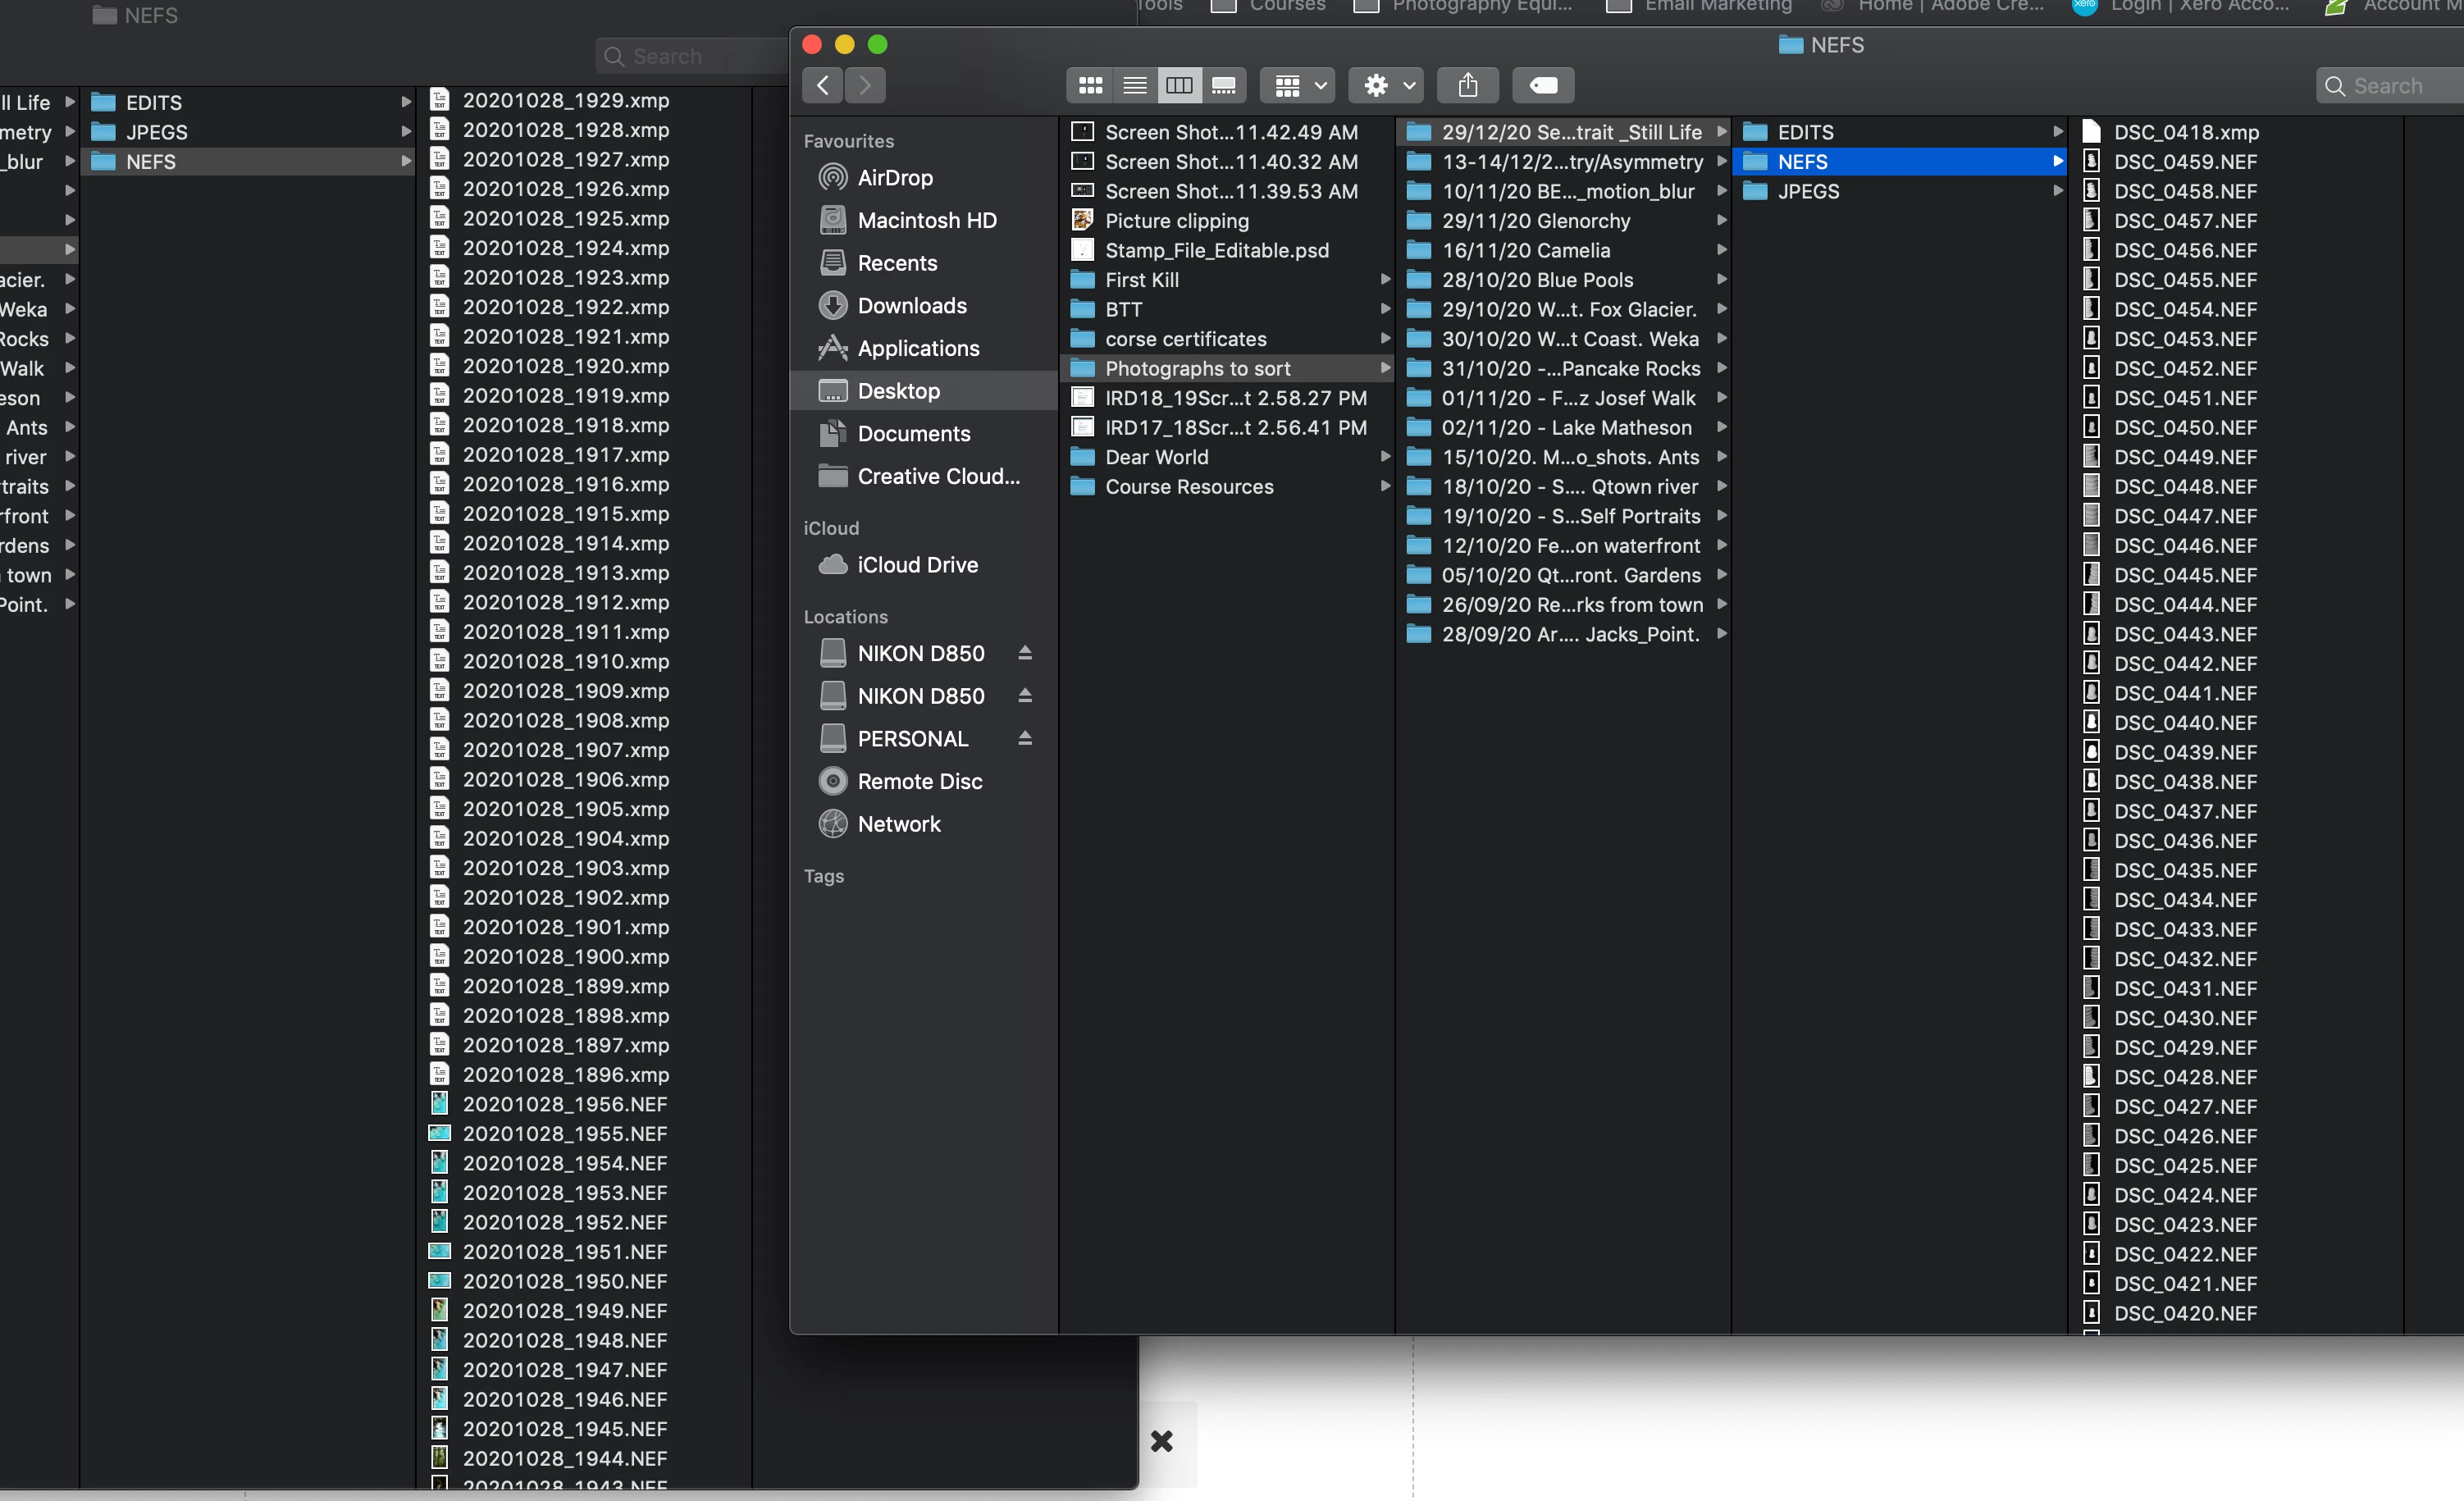The height and width of the screenshot is (1501, 2464).
Task: Select iCloud Drive in sidebar
Action: click(x=916, y=565)
